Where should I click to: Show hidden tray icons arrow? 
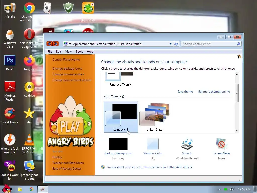219,189
